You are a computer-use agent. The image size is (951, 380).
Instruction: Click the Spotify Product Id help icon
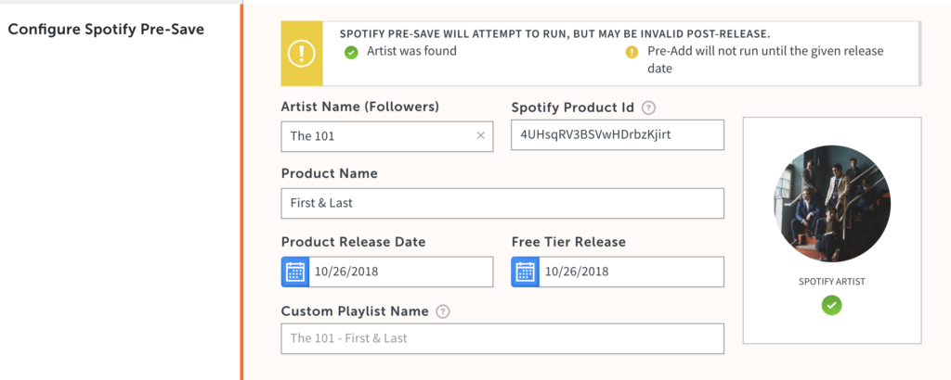649,108
